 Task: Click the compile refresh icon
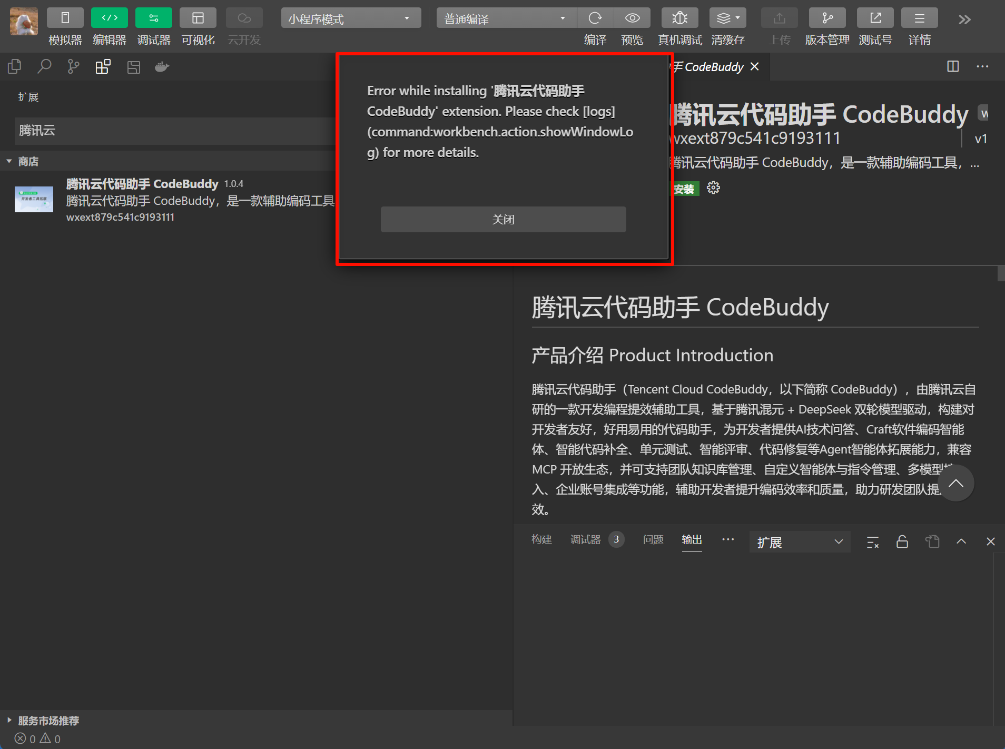[595, 18]
